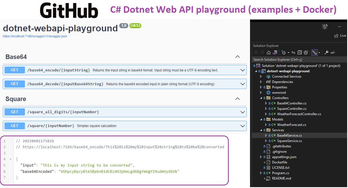Click the Collapse All icon in Solution Explorer
Image resolution: width=348 pixels, height=188 pixels.
[300, 53]
